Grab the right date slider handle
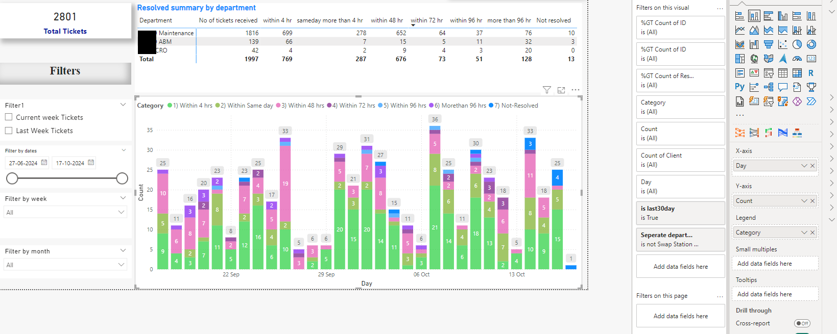The height and width of the screenshot is (334, 837). (122, 178)
